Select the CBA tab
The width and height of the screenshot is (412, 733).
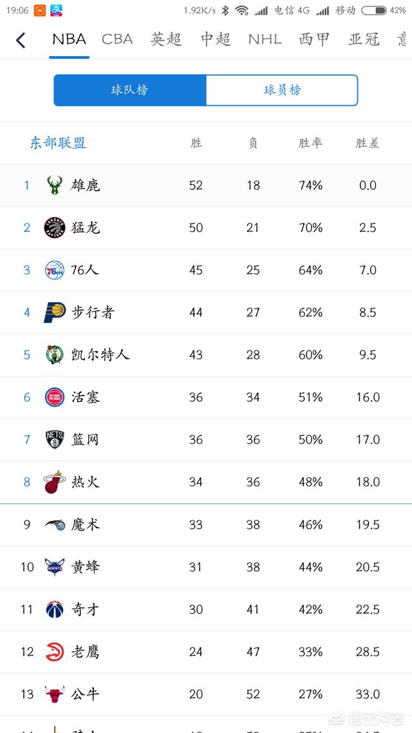coord(117,40)
